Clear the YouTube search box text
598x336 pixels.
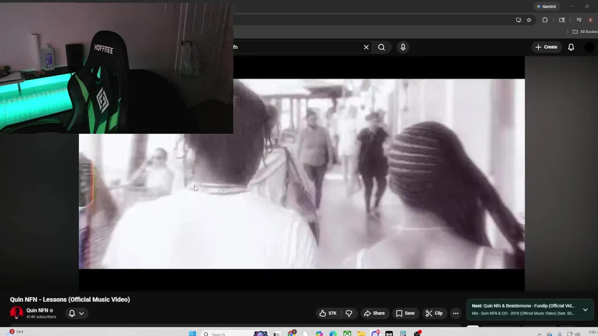pos(366,47)
